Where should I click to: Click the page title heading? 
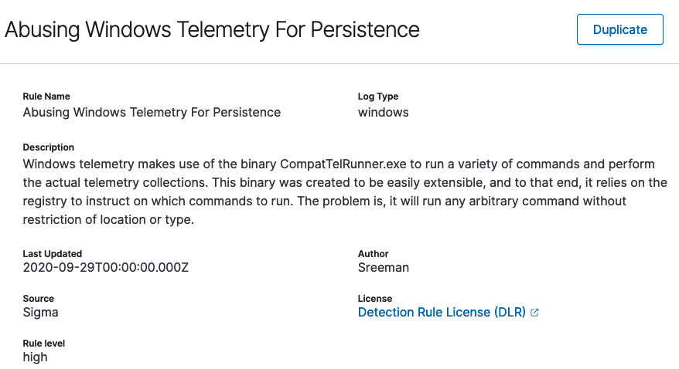[x=212, y=30]
